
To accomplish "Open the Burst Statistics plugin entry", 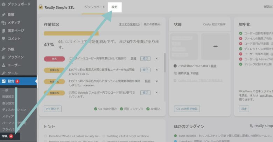I will click(225, 136).
